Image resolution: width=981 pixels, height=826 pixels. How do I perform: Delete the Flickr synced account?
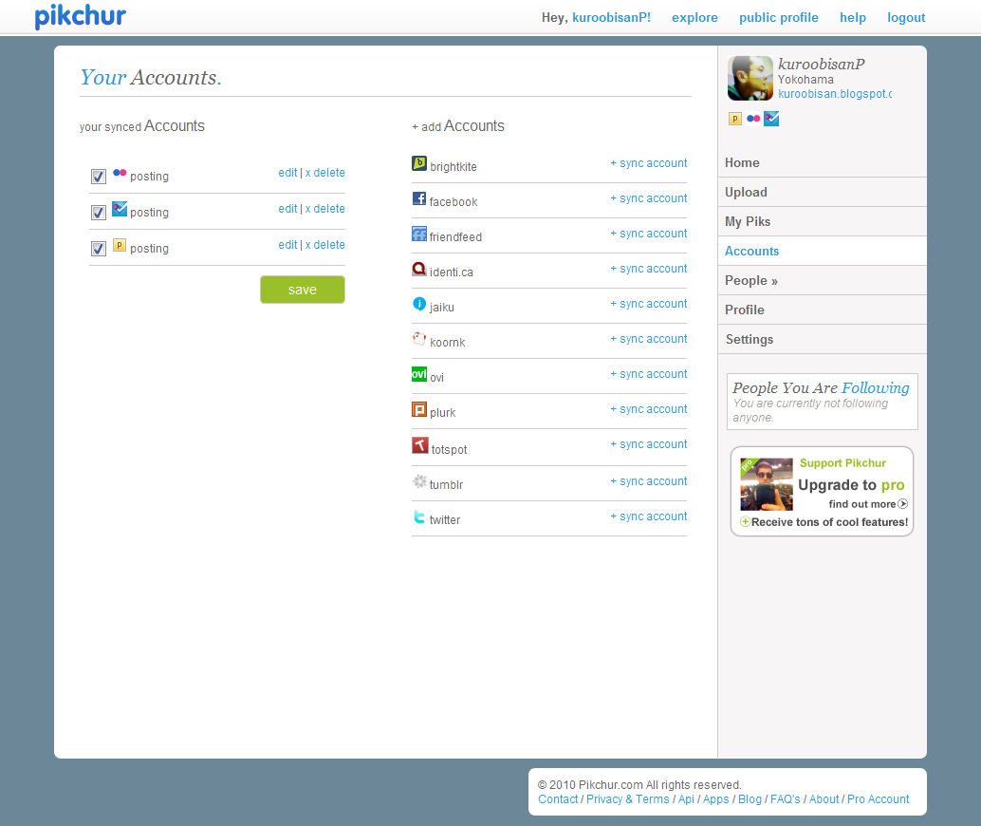point(325,173)
